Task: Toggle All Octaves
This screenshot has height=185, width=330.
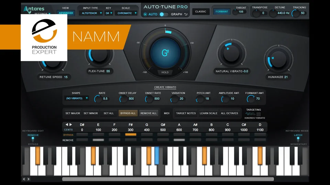Action: pyautogui.click(x=229, y=113)
